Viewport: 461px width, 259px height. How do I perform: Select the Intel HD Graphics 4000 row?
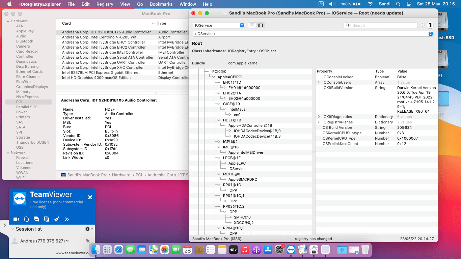pyautogui.click(x=96, y=78)
